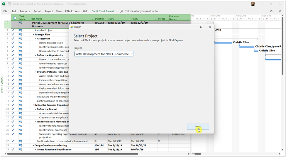Viewport: 286px width, 157px height.
Task: Open the Task ribbon tab
Action: (x=14, y=11)
